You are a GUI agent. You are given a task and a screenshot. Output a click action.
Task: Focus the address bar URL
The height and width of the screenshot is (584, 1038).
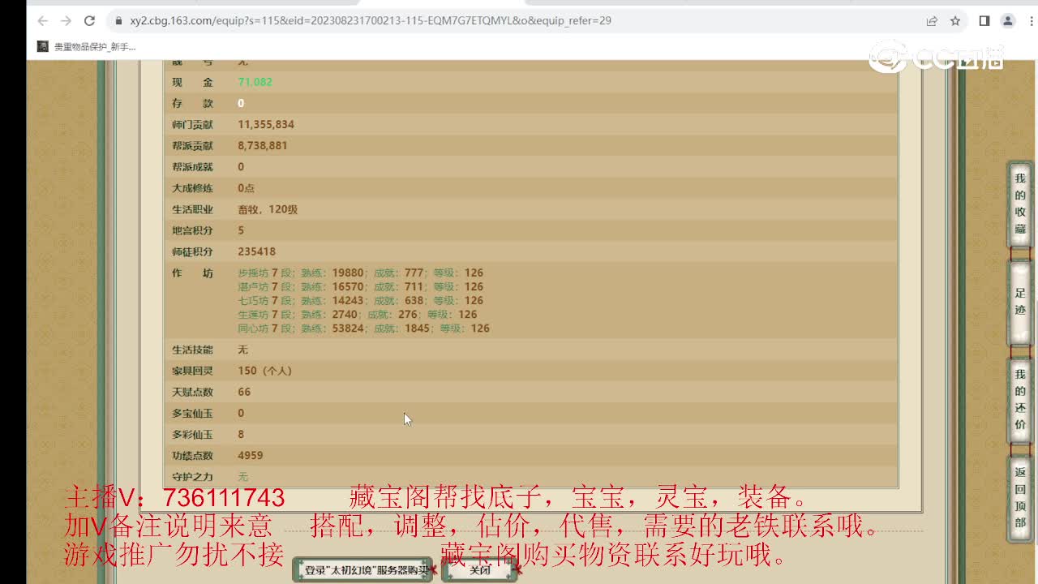pos(371,21)
